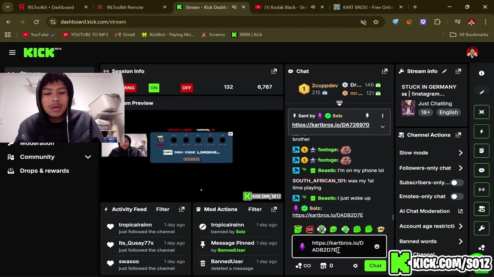Mute site via address bar sound icon
This screenshot has width=494, height=277.
click(x=363, y=22)
